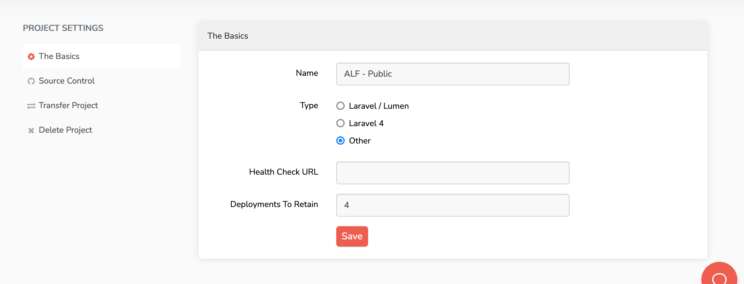Open the Transfer Project section
The image size is (744, 284).
coord(68,105)
